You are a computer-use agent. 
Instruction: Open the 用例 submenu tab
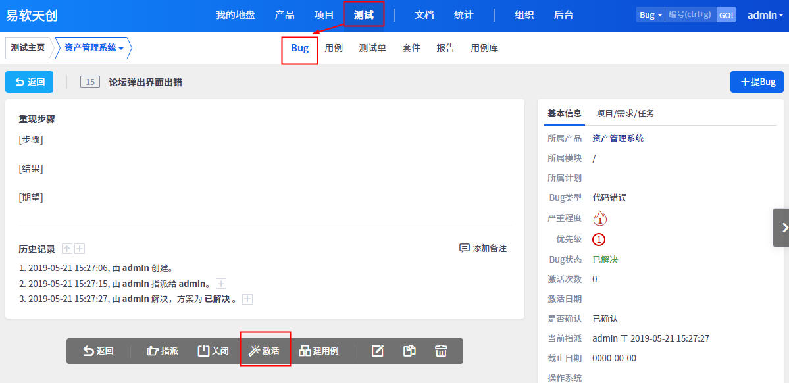334,48
